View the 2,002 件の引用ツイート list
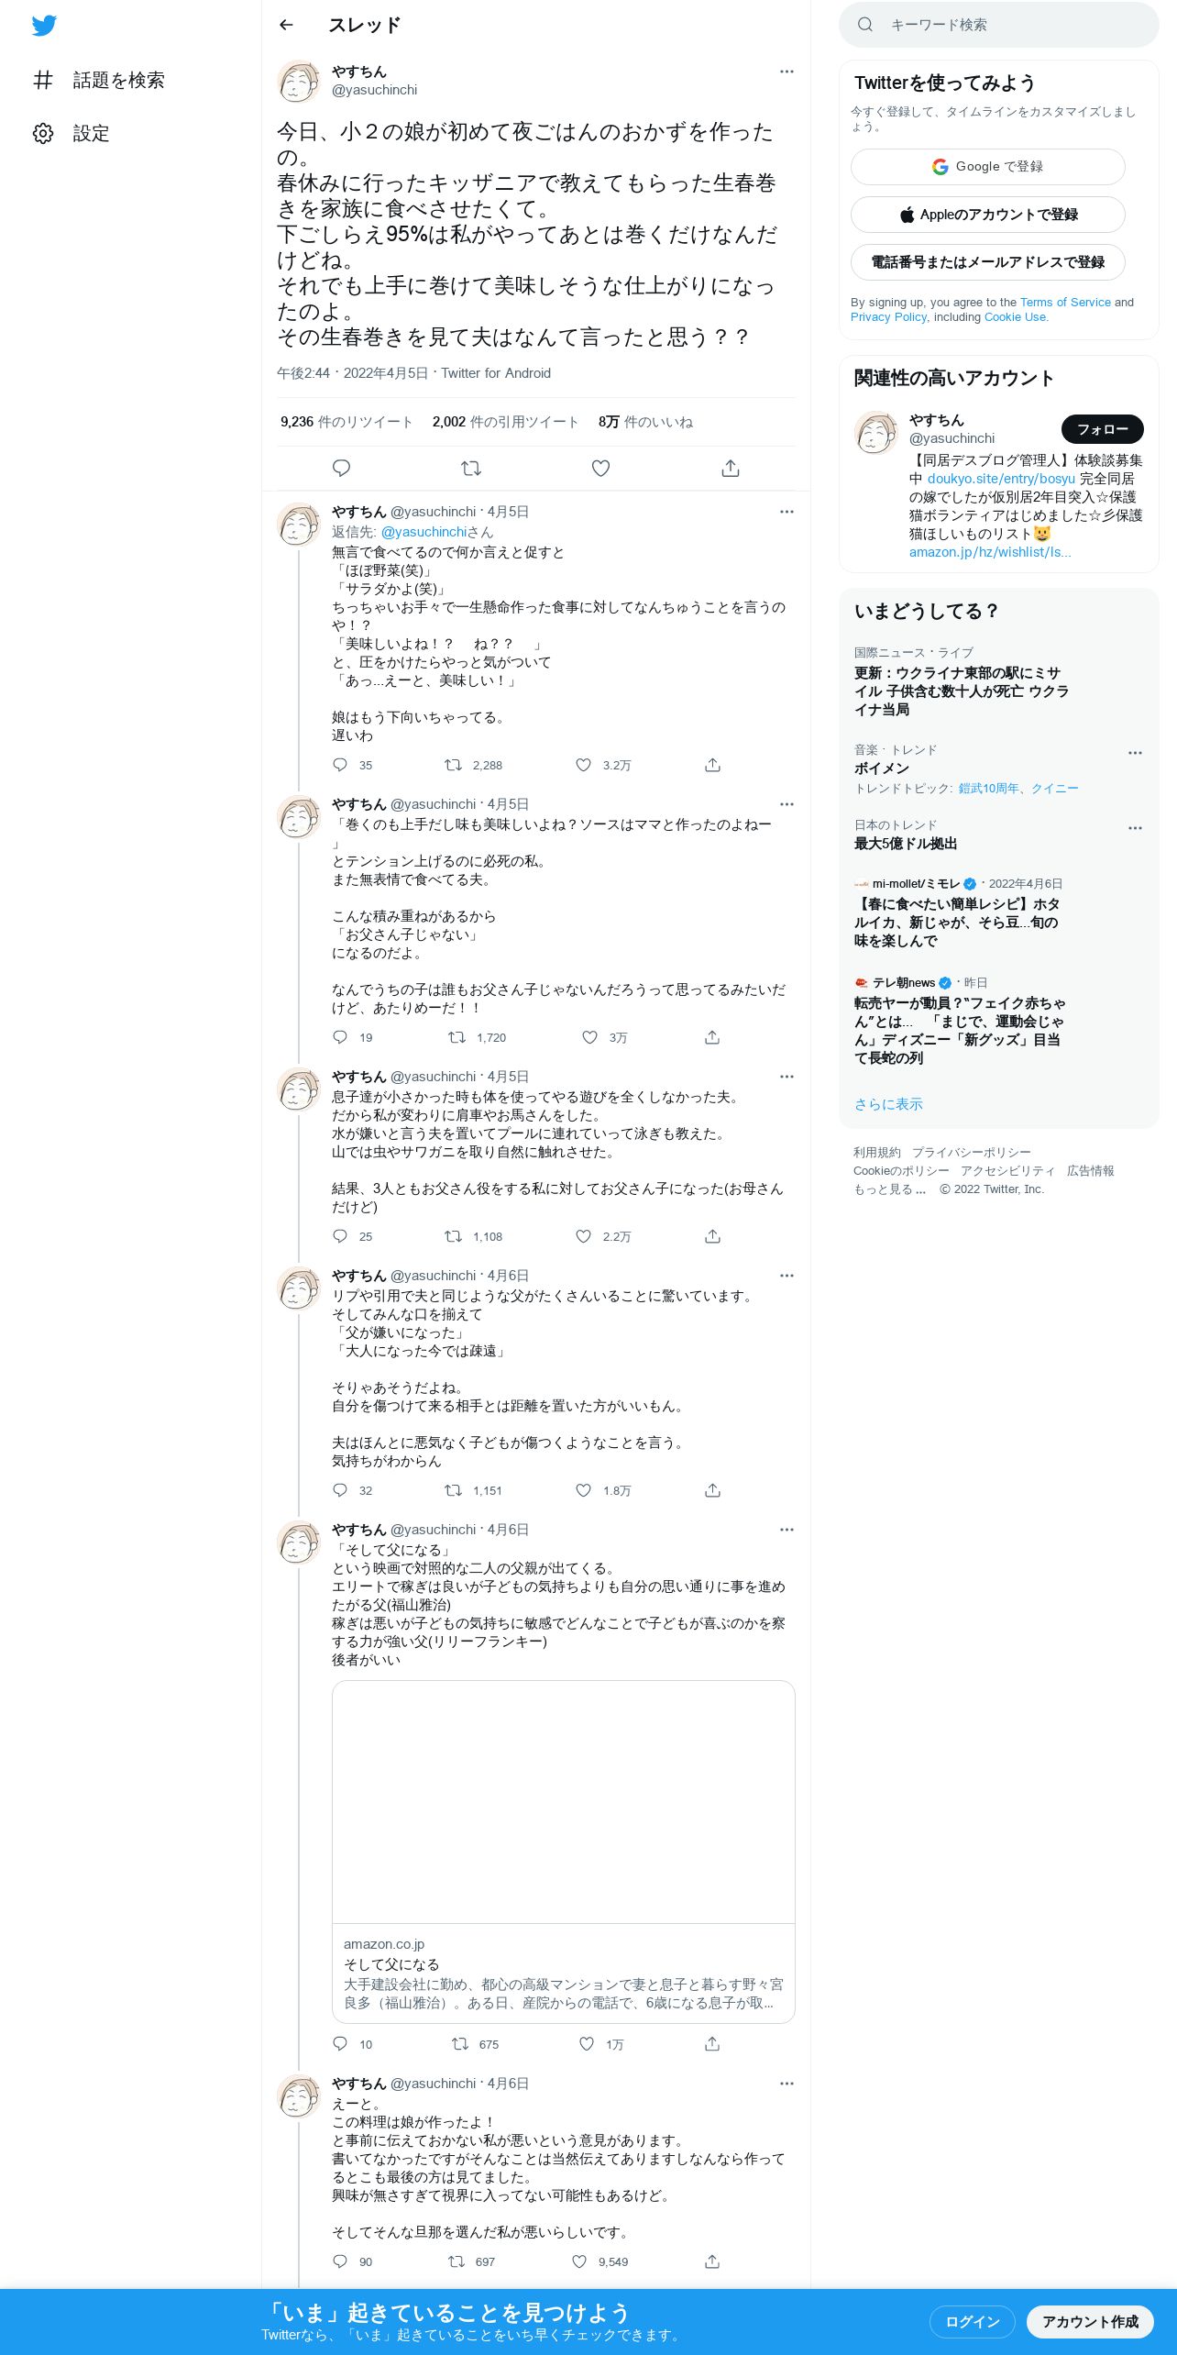 tap(505, 422)
